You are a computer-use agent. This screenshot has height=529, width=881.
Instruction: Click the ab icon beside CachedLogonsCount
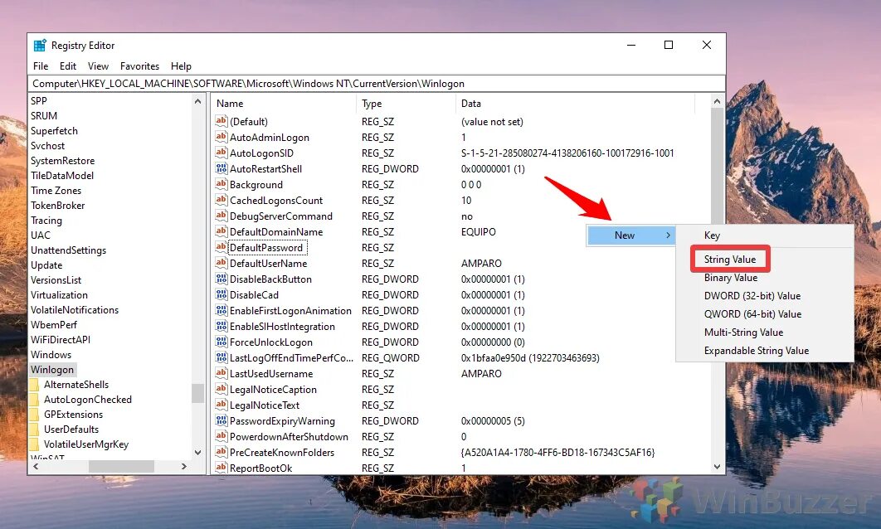[221, 200]
